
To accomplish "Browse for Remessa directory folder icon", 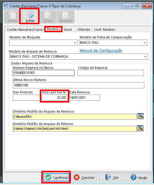I will click(140, 116).
